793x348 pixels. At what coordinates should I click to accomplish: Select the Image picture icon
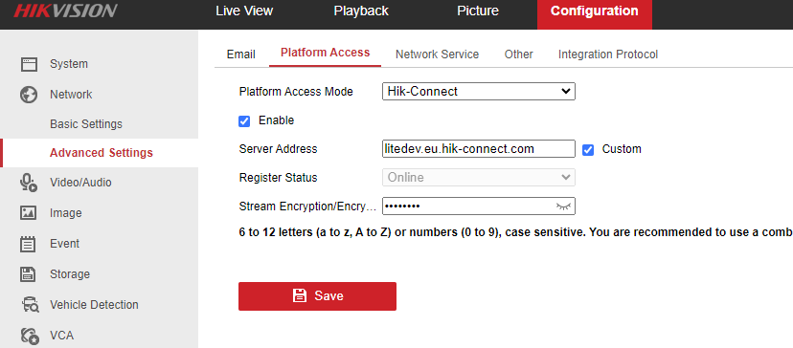pos(29,212)
